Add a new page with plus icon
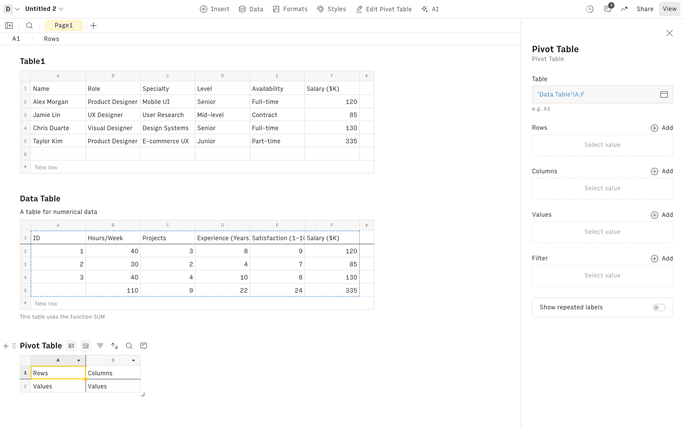Image resolution: width=684 pixels, height=427 pixels. (x=93, y=26)
